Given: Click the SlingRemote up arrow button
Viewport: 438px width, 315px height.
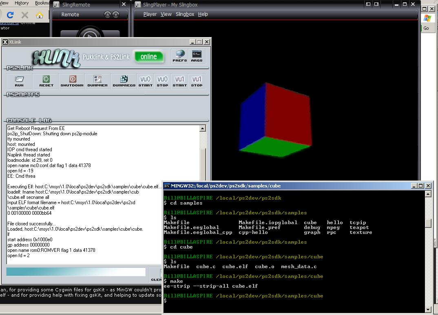Looking at the screenshot, I should (x=108, y=15).
